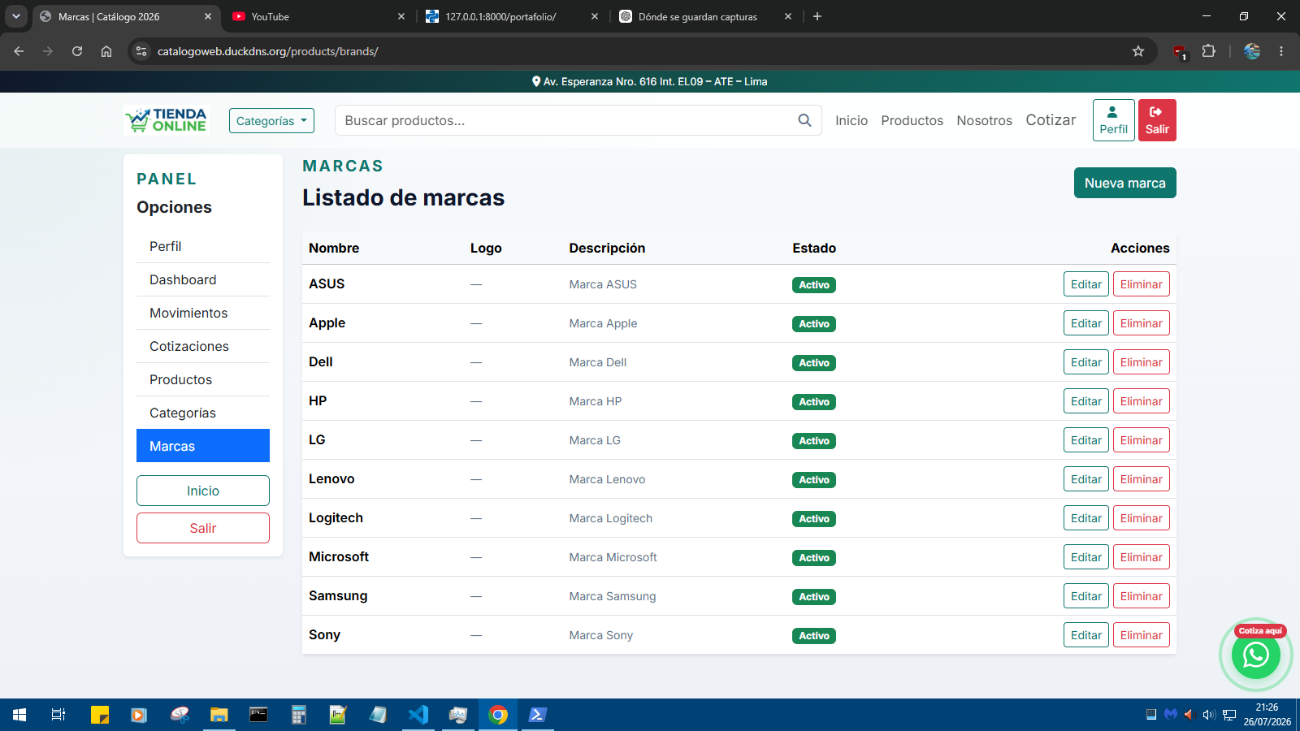Open the red extension icon with badge
1300x731 pixels.
pos(1179,52)
